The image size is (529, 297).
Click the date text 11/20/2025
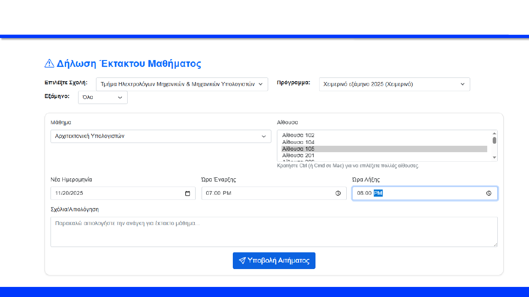[69, 193]
